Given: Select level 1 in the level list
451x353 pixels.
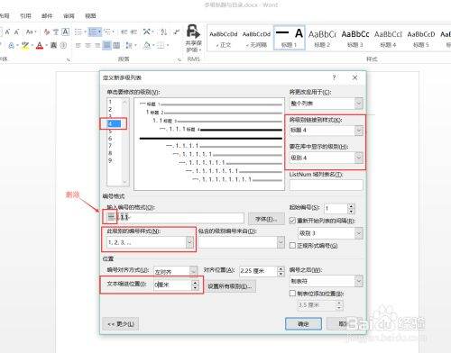Looking at the screenshot, I should (x=110, y=102).
